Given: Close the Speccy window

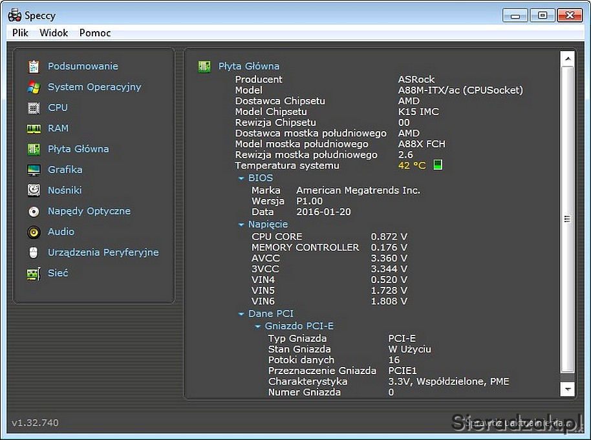Looking at the screenshot, I should [570, 16].
